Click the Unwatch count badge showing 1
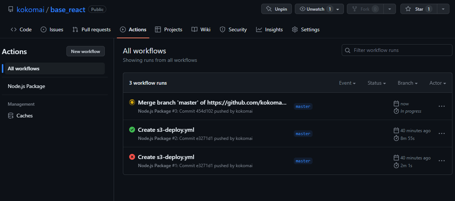 pyautogui.click(x=330, y=9)
